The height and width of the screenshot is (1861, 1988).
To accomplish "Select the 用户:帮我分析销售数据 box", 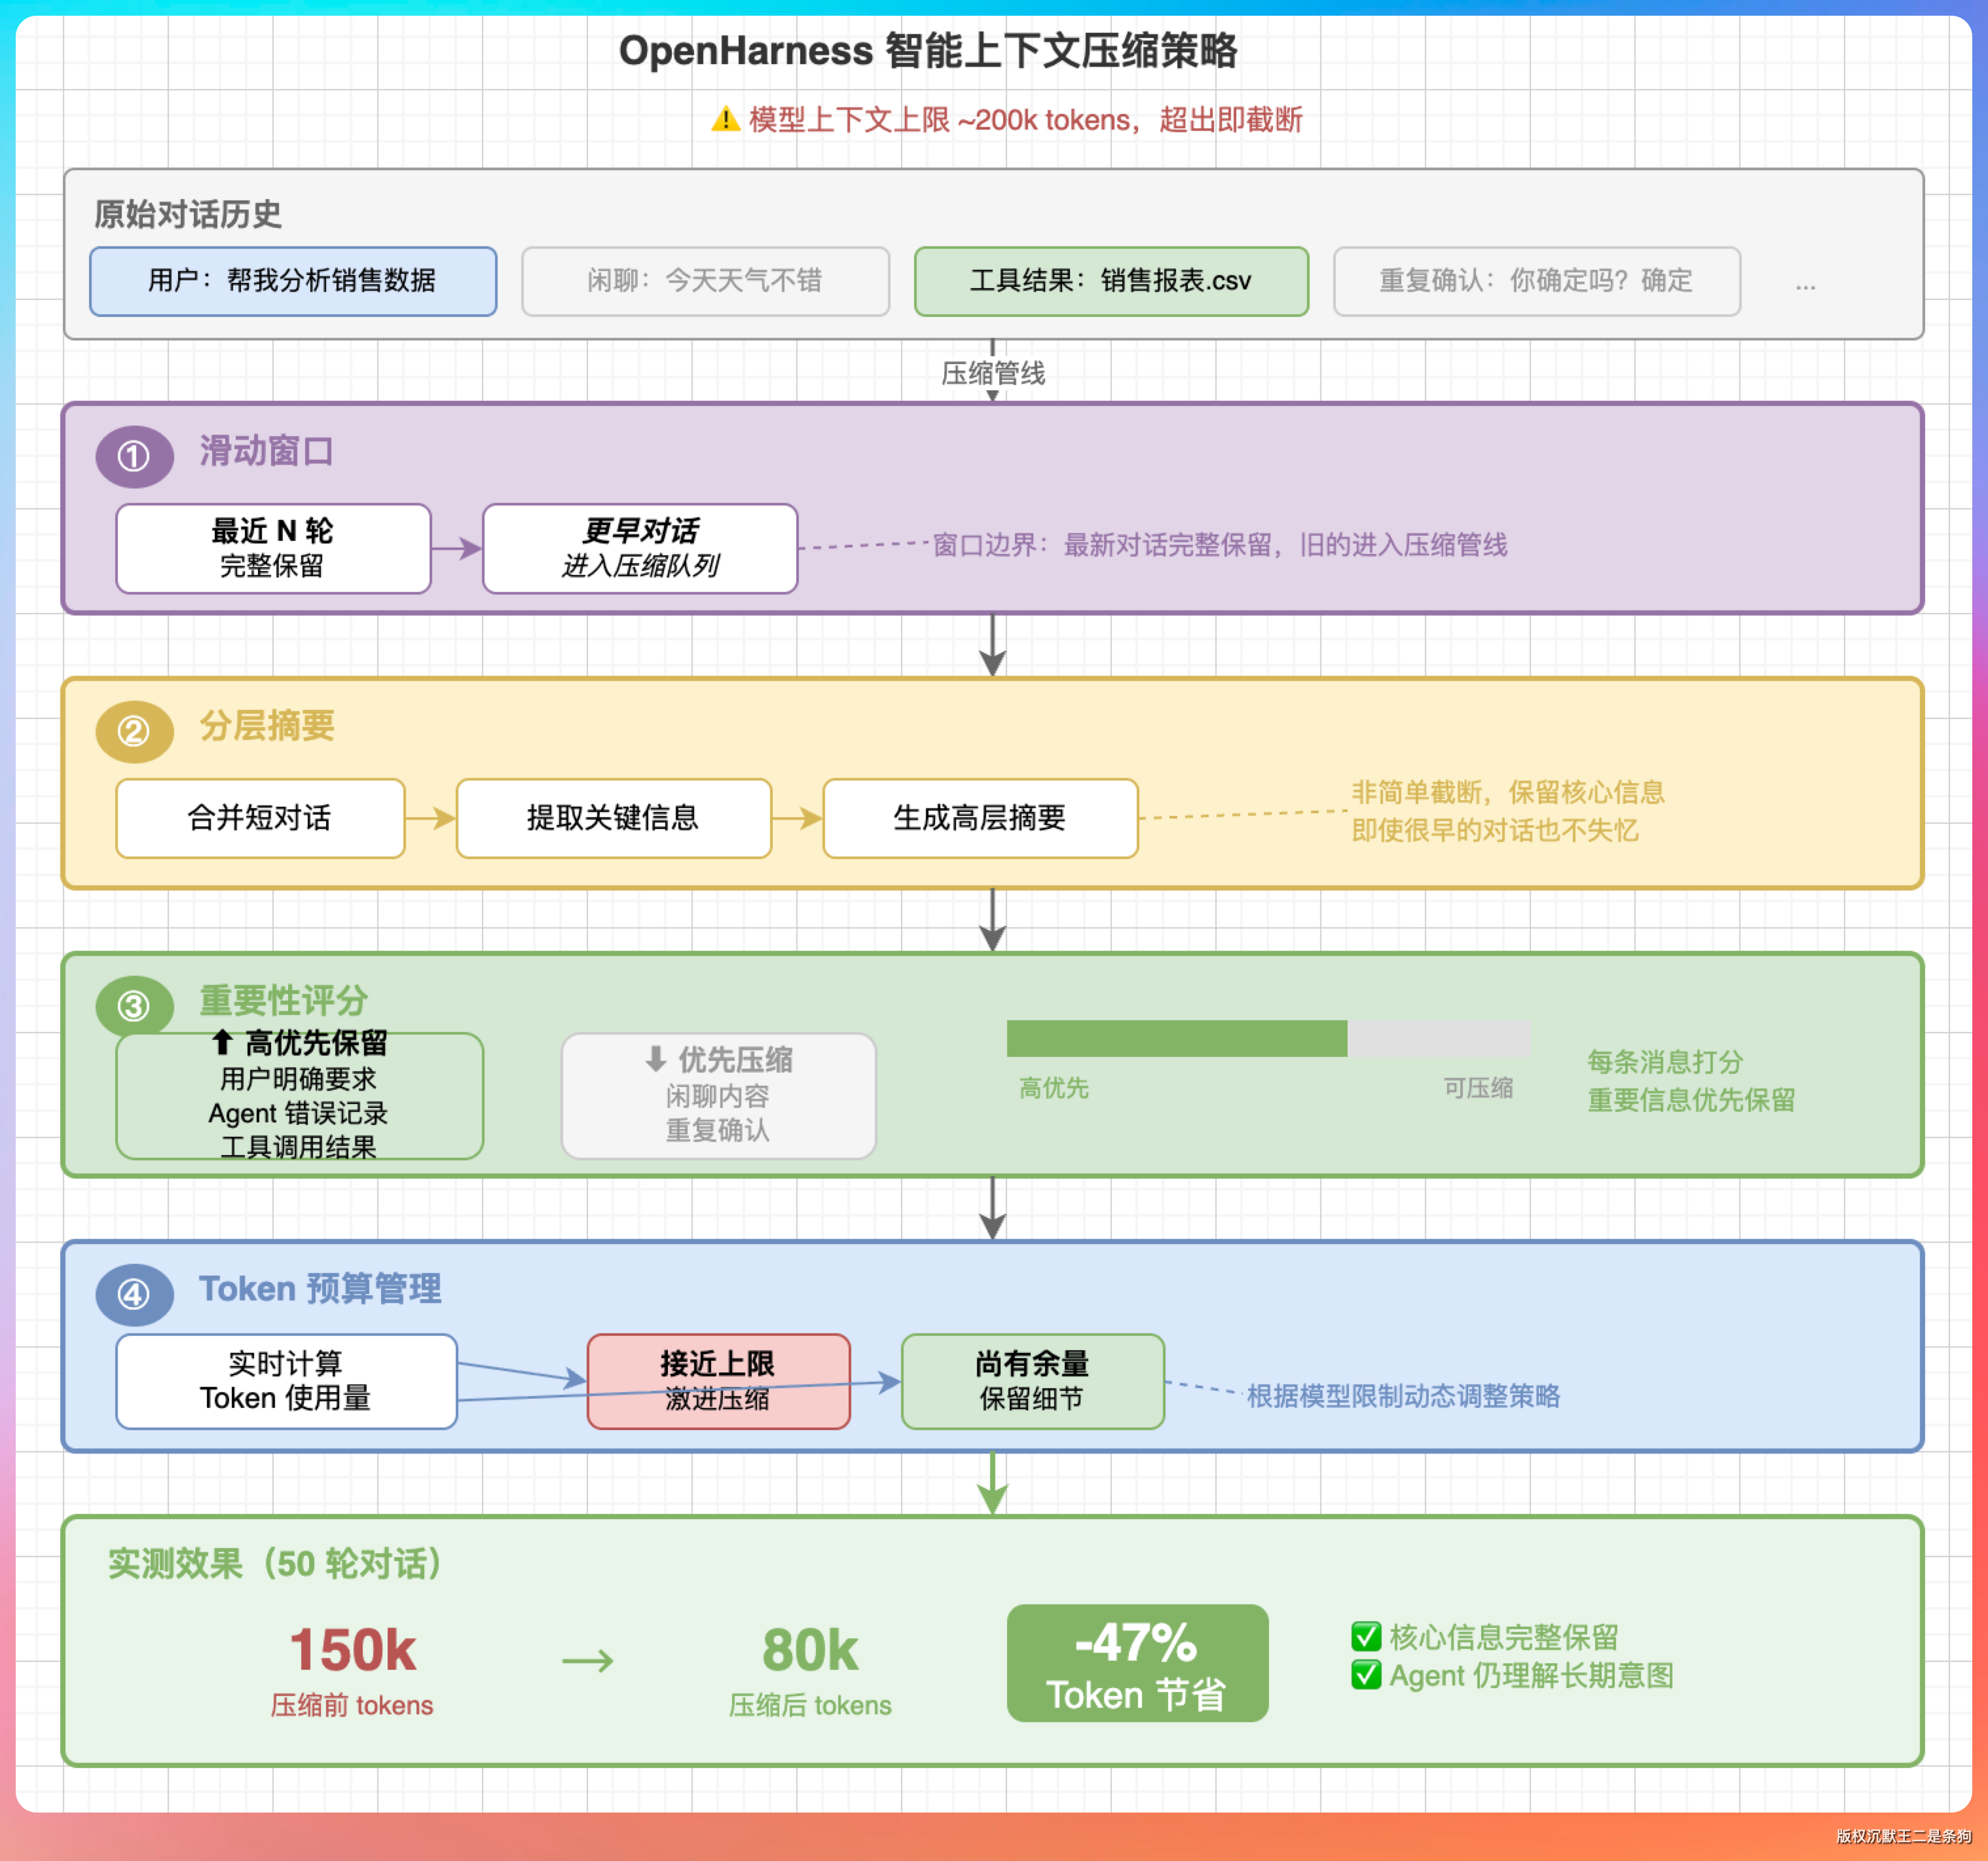I will [293, 281].
